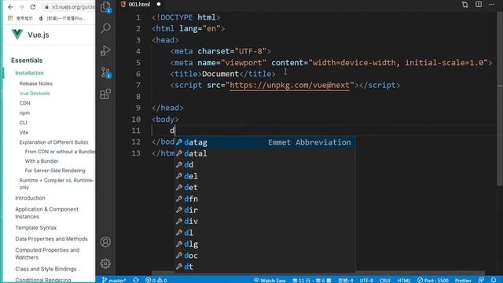
Task: Click the 001.html file icon on tab
Action: (x=123, y=5)
